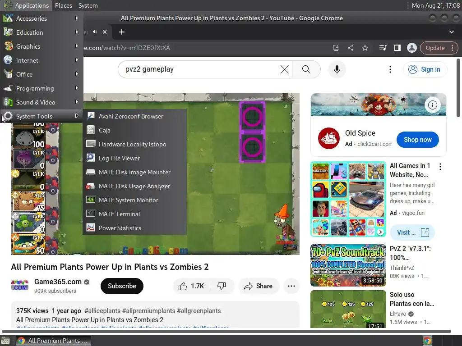Click the Share button under video
The width and height of the screenshot is (462, 346).
(259, 286)
